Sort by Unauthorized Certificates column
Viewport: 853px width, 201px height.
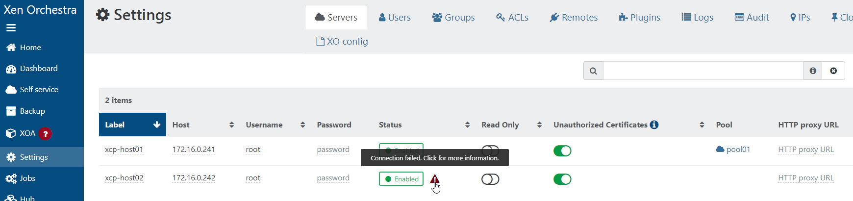629,125
